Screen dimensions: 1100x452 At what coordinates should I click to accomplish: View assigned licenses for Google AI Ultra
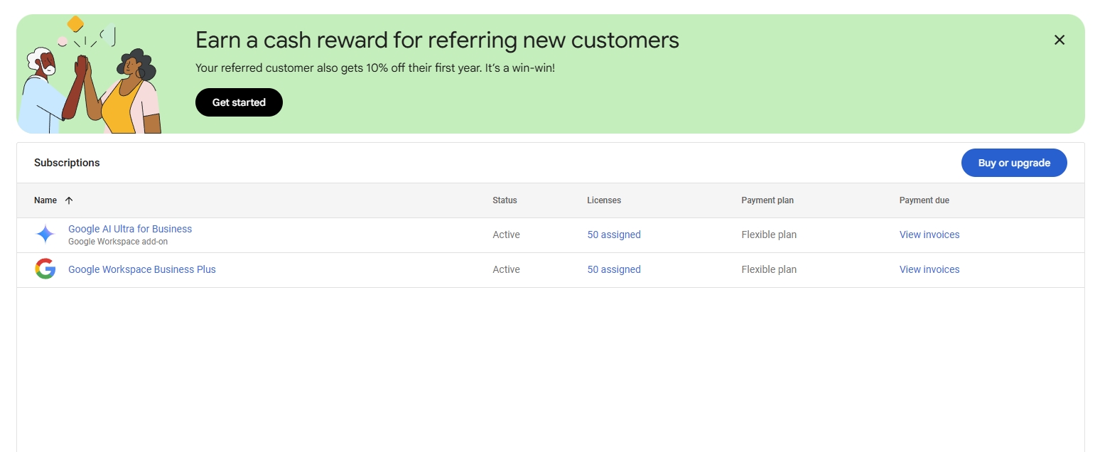(614, 235)
